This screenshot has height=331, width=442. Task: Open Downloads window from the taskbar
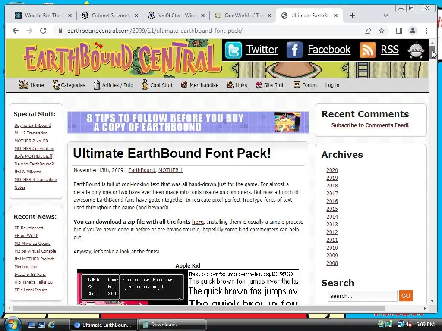pyautogui.click(x=173, y=325)
